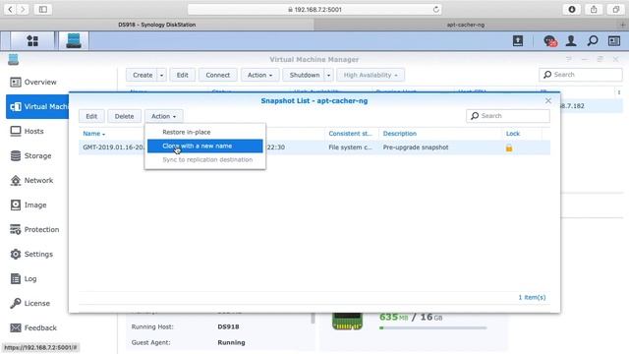Click the Description column header
Screen dimensions: 629x354
(400, 134)
